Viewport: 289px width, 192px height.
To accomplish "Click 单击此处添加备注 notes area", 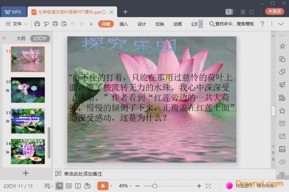I will tap(83, 174).
